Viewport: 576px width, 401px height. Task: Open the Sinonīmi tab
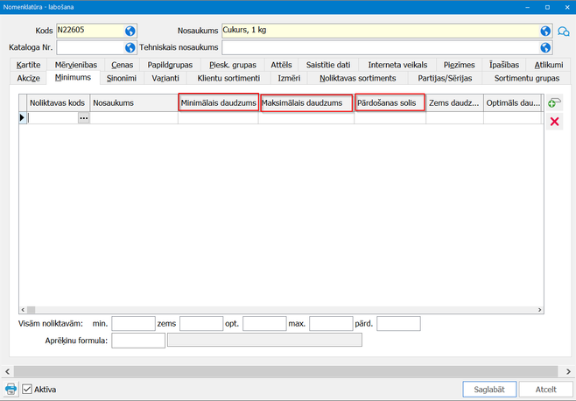pos(122,78)
